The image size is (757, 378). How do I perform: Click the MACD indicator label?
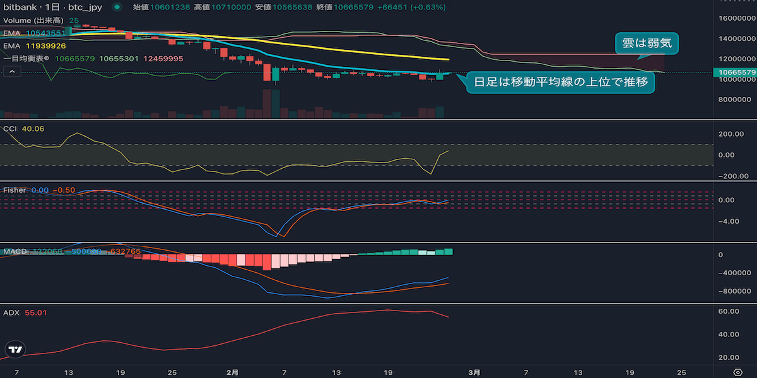(x=15, y=251)
